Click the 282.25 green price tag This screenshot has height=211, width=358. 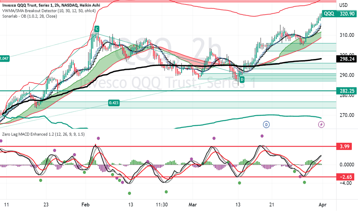tap(347, 91)
